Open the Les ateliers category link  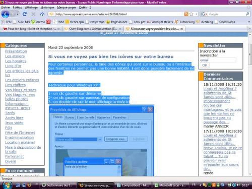point(15,56)
